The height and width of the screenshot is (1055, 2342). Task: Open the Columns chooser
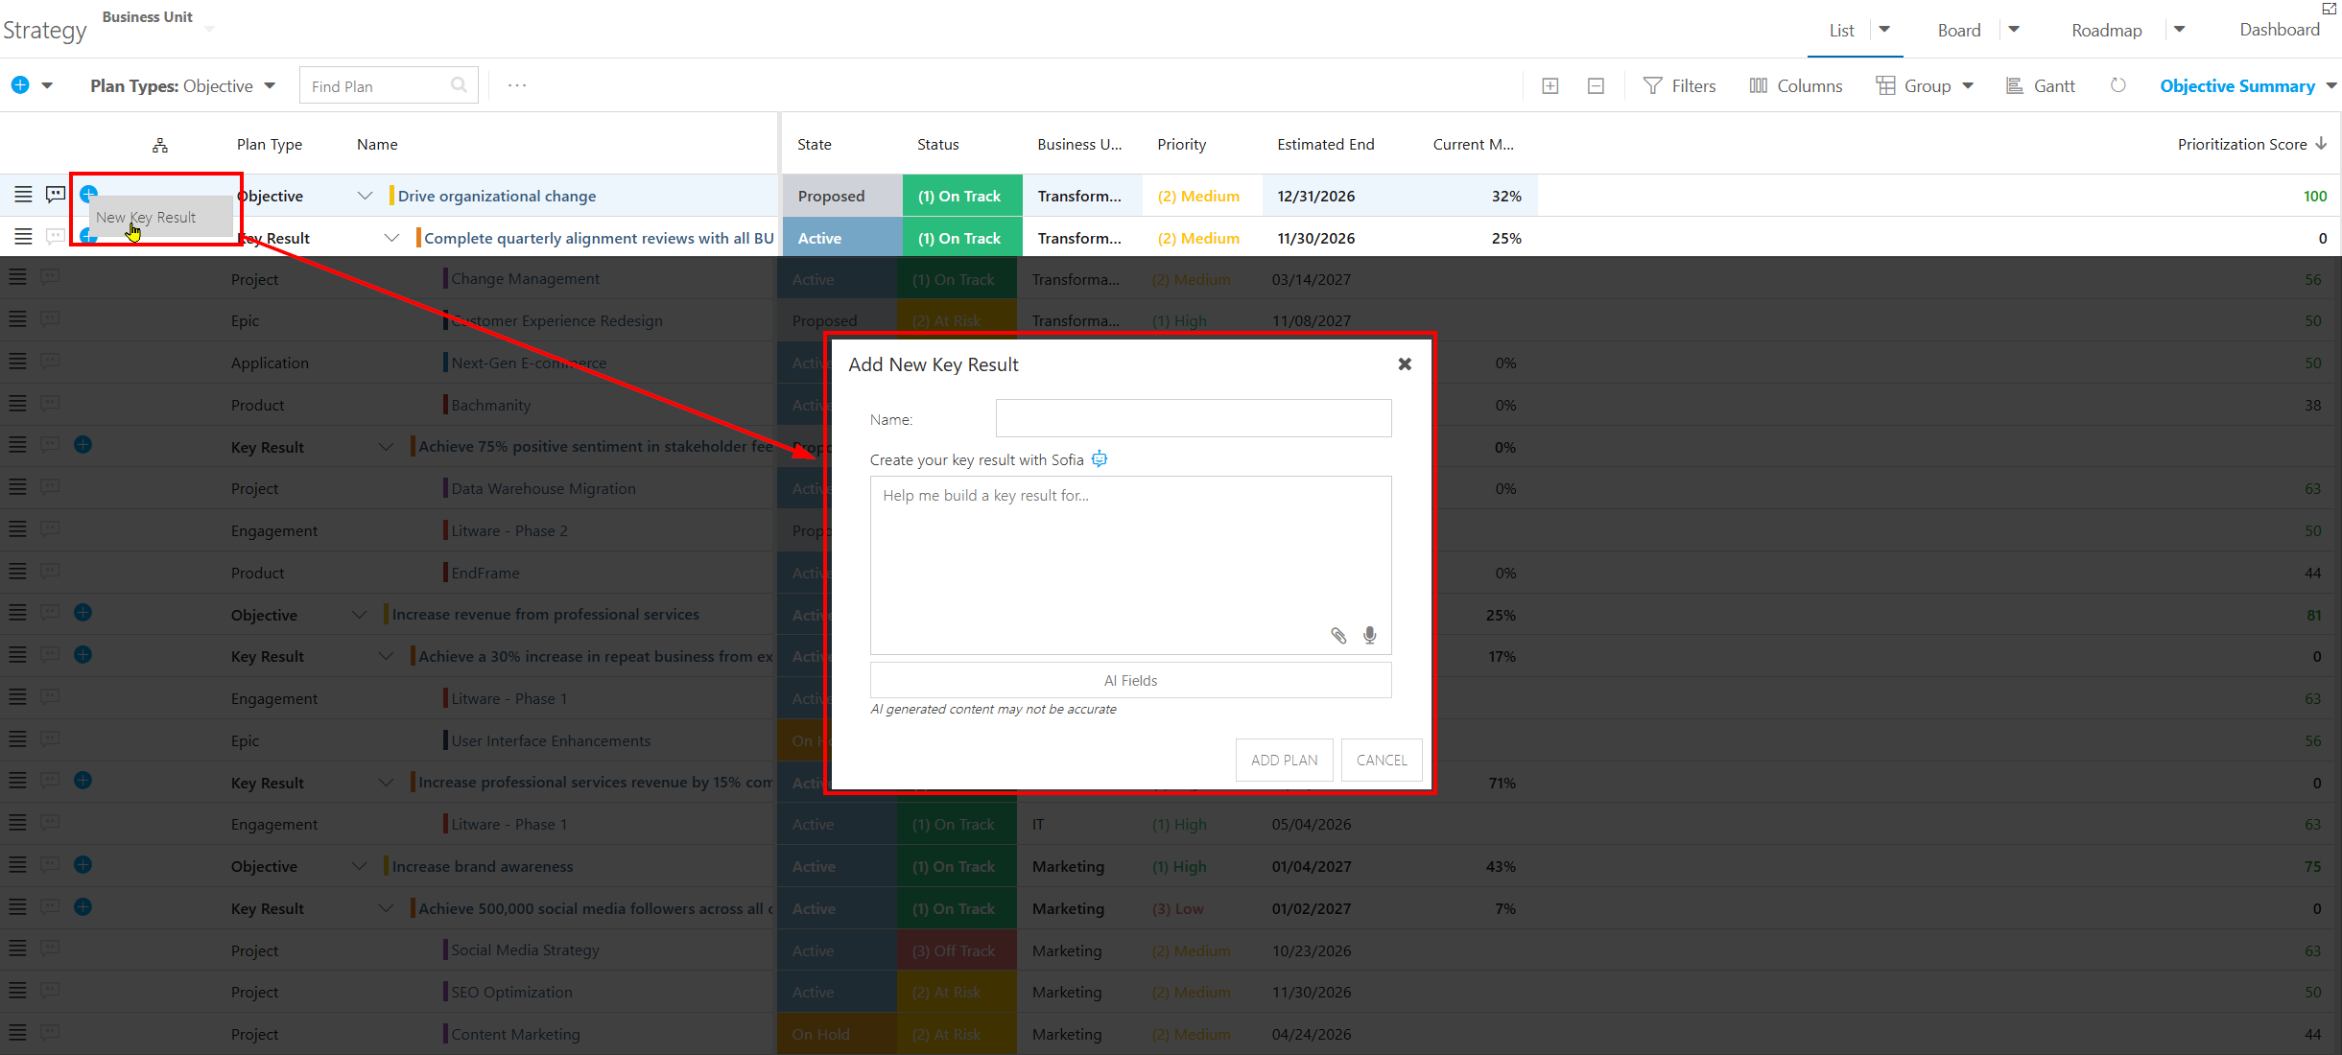point(1795,86)
